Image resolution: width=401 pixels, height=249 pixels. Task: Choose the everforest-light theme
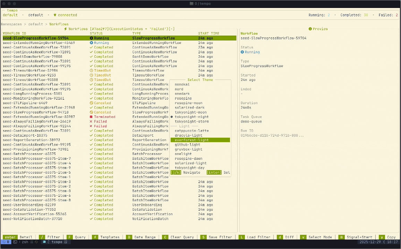[192, 140]
